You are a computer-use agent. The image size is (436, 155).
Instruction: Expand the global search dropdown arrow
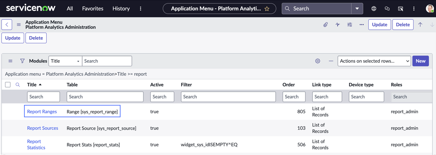point(357,9)
